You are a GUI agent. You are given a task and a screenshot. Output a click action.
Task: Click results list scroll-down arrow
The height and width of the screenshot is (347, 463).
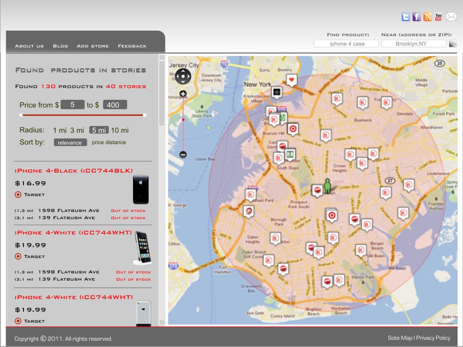pos(162,322)
